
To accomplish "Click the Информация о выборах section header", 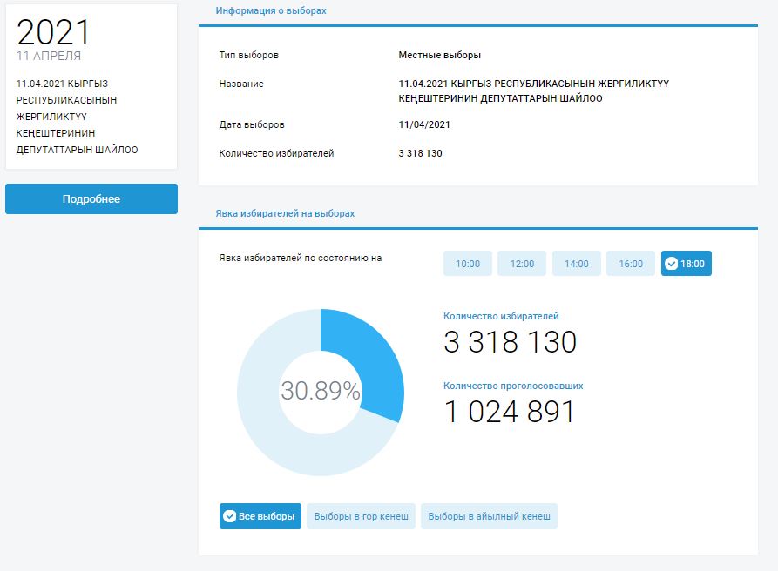I will click(271, 10).
